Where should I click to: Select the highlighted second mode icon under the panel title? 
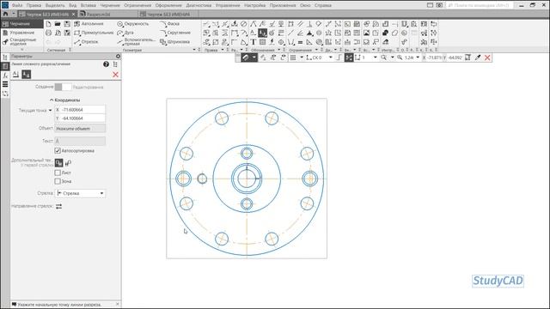click(27, 75)
